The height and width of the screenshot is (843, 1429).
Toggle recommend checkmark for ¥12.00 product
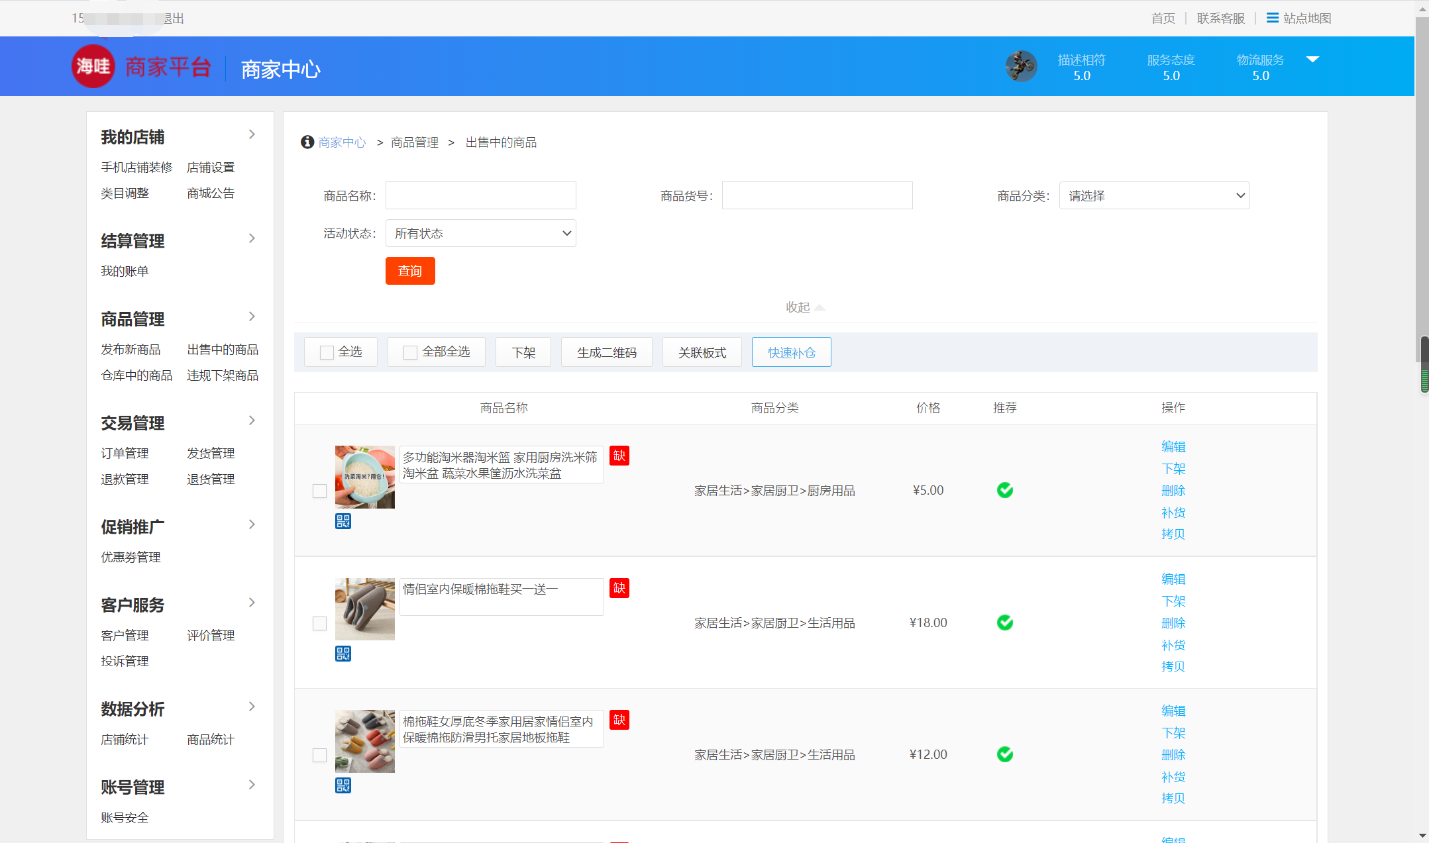tap(1005, 754)
